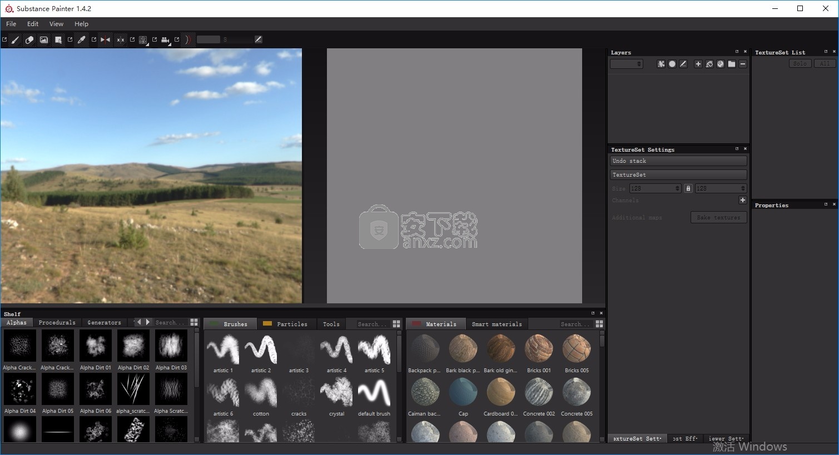The height and width of the screenshot is (455, 839).
Task: Select the Geometry fill selection tool
Action: [x=58, y=40]
